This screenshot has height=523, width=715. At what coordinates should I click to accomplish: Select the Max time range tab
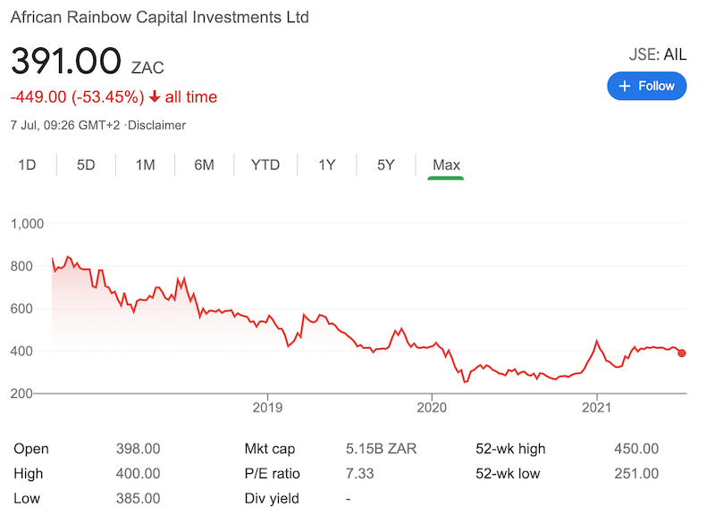(446, 165)
